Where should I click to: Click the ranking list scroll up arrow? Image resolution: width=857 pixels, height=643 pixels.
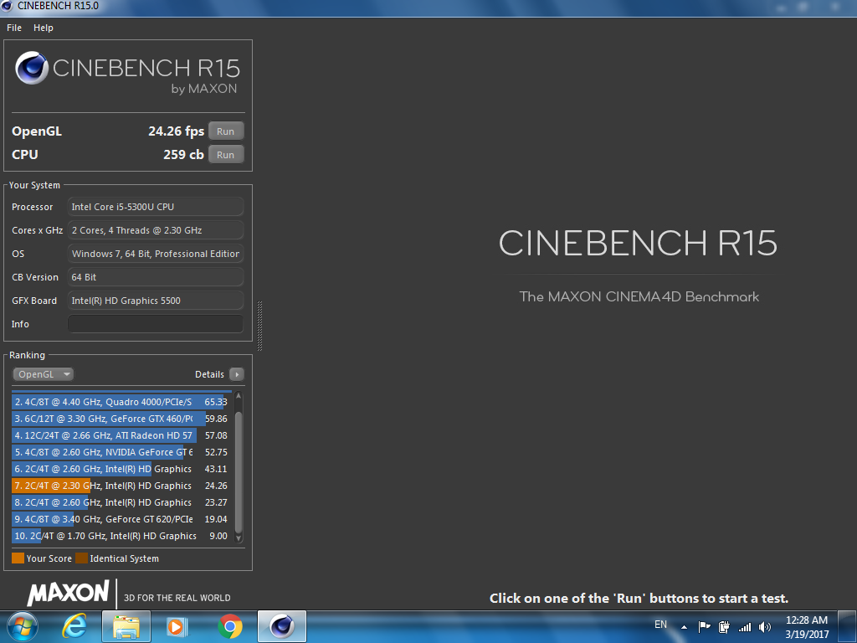pyautogui.click(x=239, y=396)
